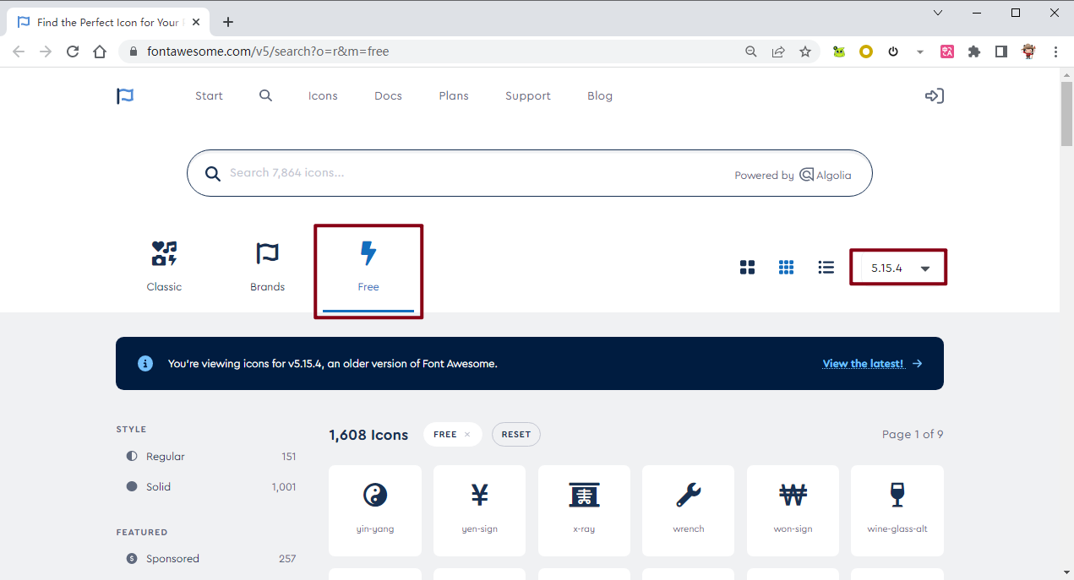Switch to the large grid view
1074x580 pixels.
[747, 268]
